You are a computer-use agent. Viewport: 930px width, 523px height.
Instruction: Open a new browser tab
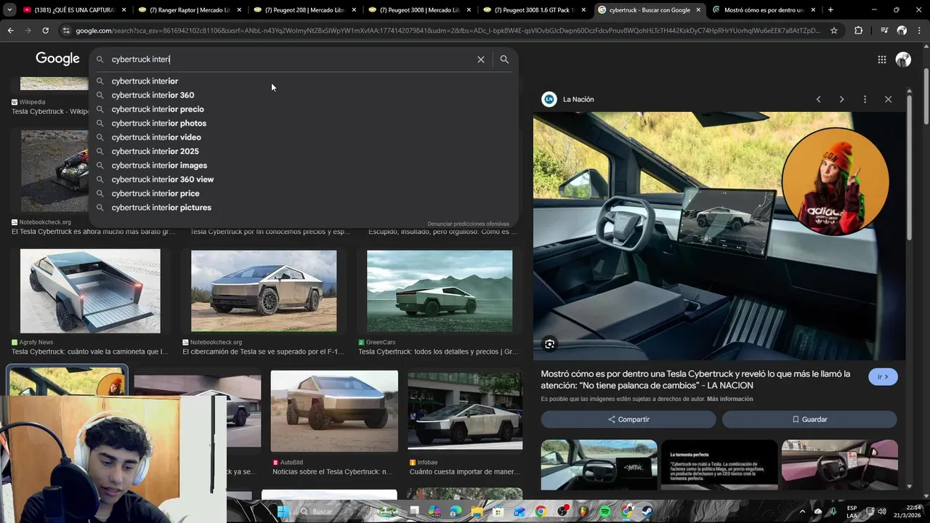[830, 10]
